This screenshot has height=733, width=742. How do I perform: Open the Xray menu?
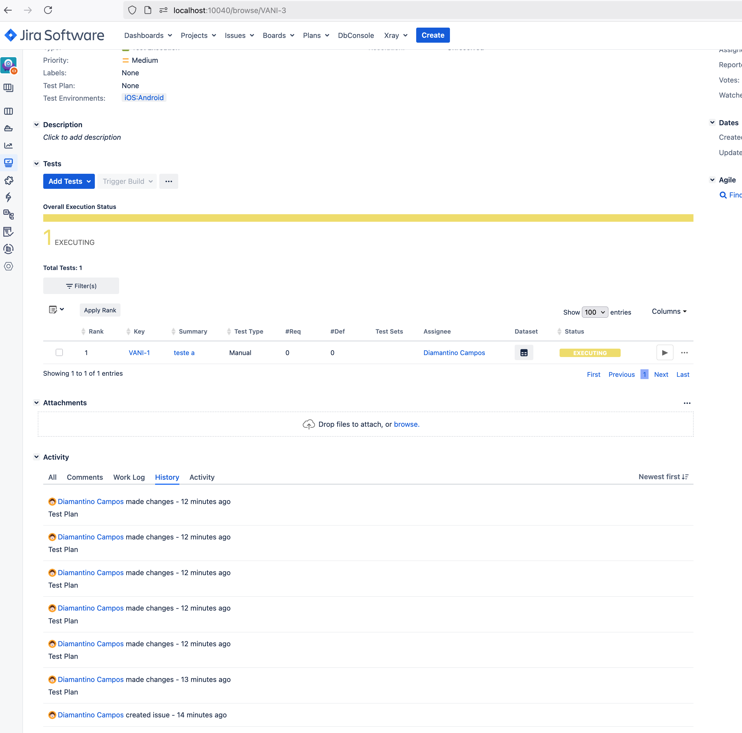coord(396,35)
